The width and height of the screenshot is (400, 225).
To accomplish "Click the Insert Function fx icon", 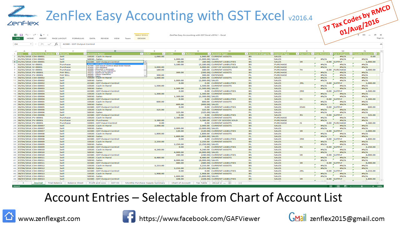I will coord(56,44).
